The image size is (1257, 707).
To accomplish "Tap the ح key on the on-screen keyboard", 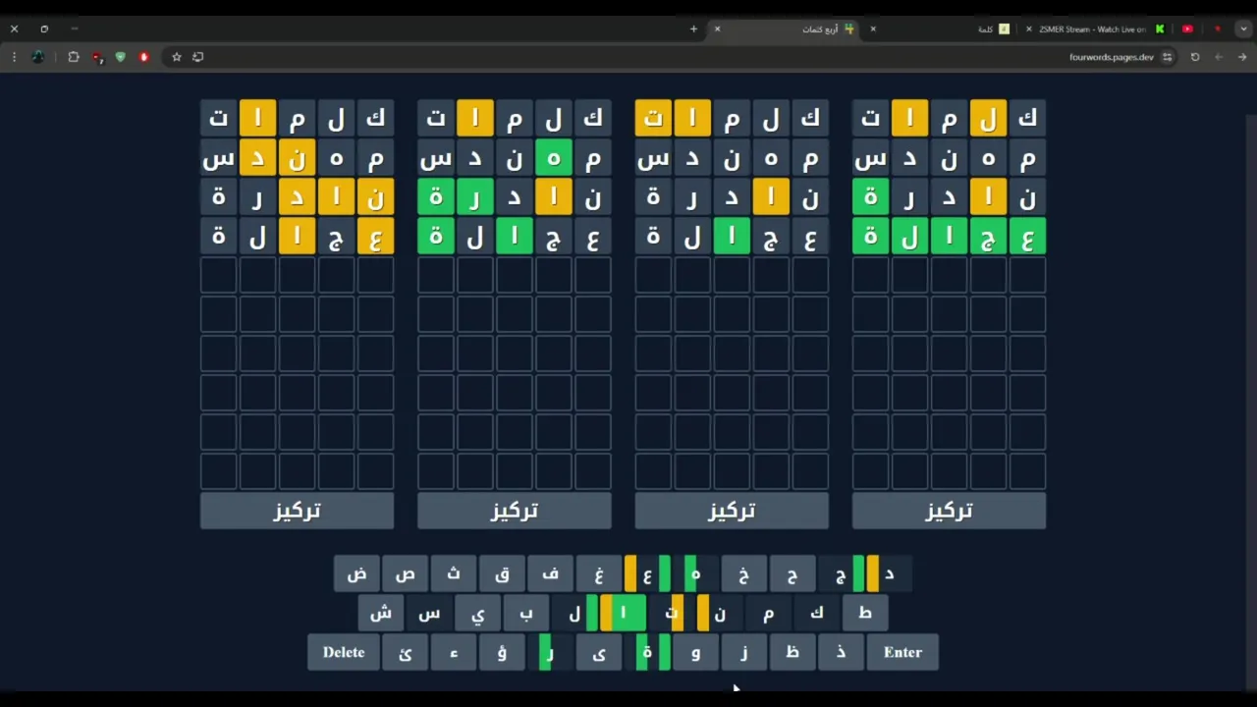I will [792, 574].
